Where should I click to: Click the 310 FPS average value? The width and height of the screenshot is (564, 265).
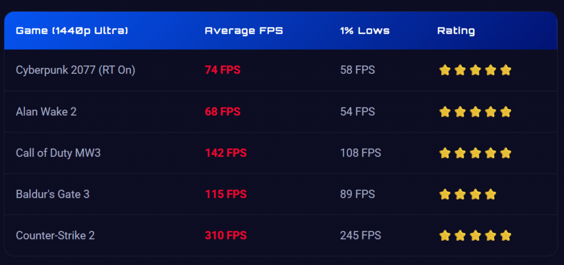(x=226, y=236)
